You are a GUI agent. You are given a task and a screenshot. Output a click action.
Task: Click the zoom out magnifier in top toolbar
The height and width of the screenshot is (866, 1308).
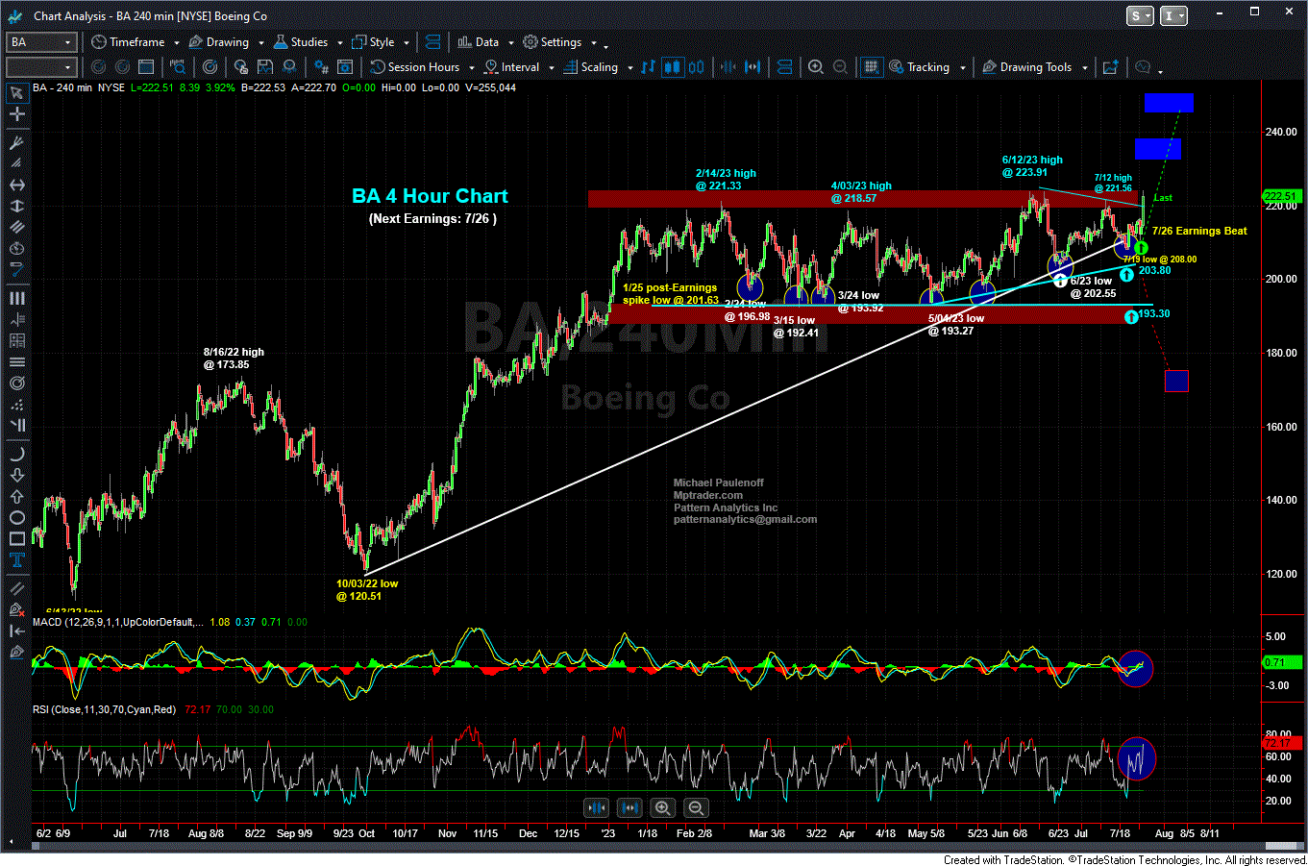pyautogui.click(x=840, y=66)
